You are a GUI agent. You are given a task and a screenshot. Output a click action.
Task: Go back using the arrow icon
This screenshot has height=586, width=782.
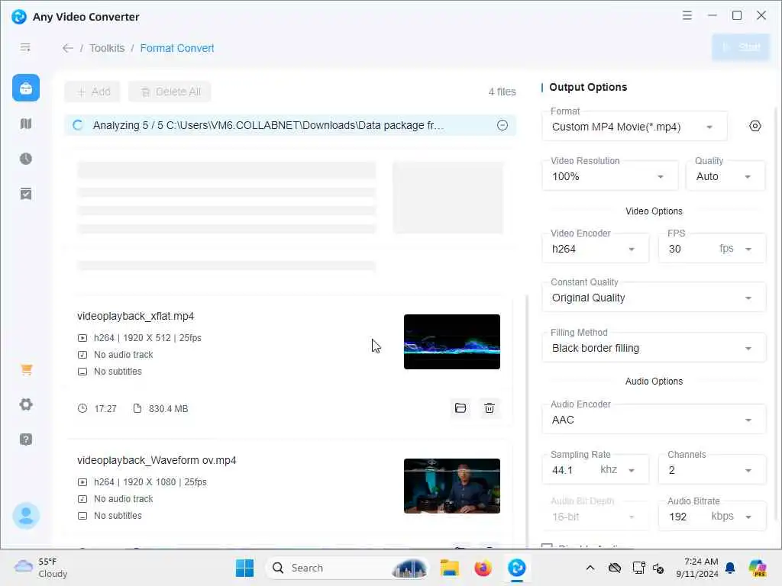click(68, 48)
